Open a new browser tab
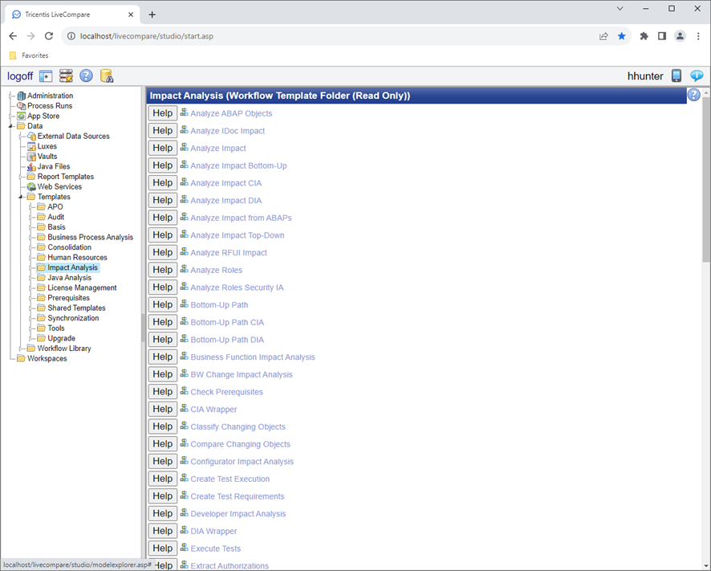711x571 pixels. (x=152, y=14)
